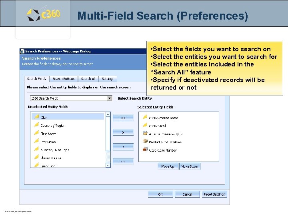Click the unselected fields scroll down arrow

108,165
